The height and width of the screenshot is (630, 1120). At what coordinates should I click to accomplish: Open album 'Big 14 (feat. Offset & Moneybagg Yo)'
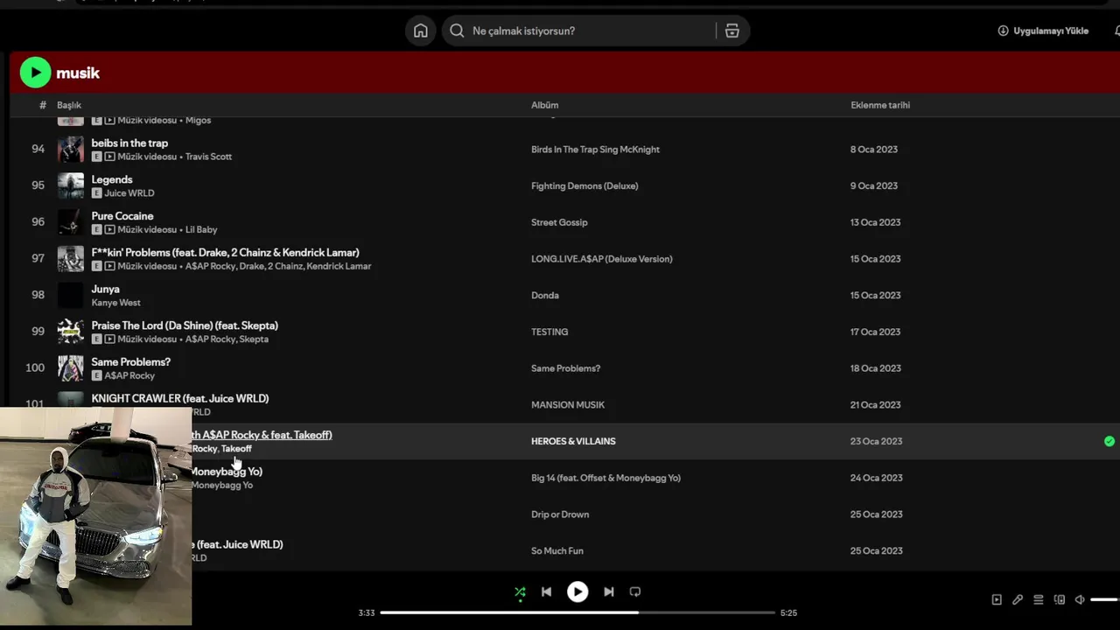click(x=605, y=478)
